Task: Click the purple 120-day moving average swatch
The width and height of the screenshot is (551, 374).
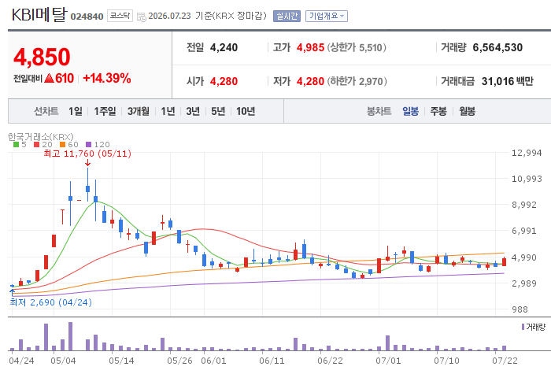Action: coord(88,144)
